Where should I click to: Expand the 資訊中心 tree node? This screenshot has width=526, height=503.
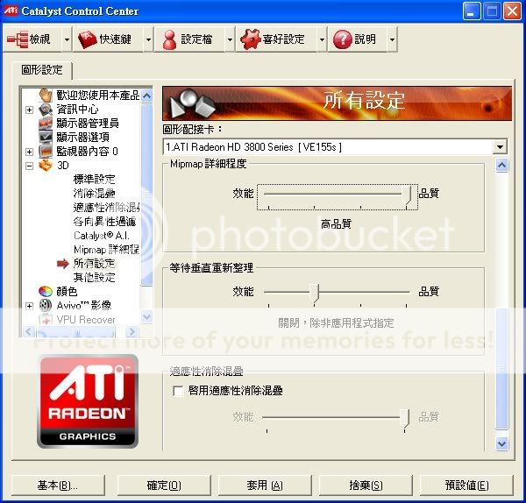coord(29,110)
